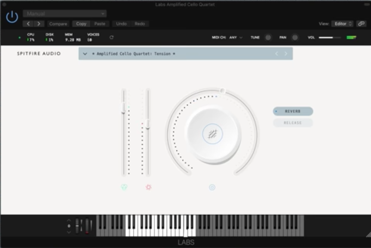Click the PAN knob
Image resolution: width=371 pixels, height=248 pixels.
(295, 38)
